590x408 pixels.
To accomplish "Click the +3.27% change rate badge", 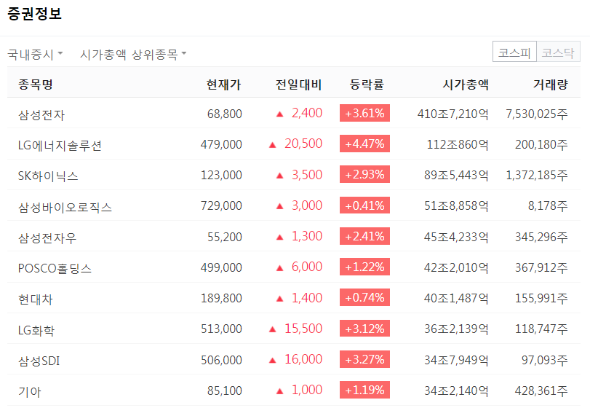I will point(364,359).
